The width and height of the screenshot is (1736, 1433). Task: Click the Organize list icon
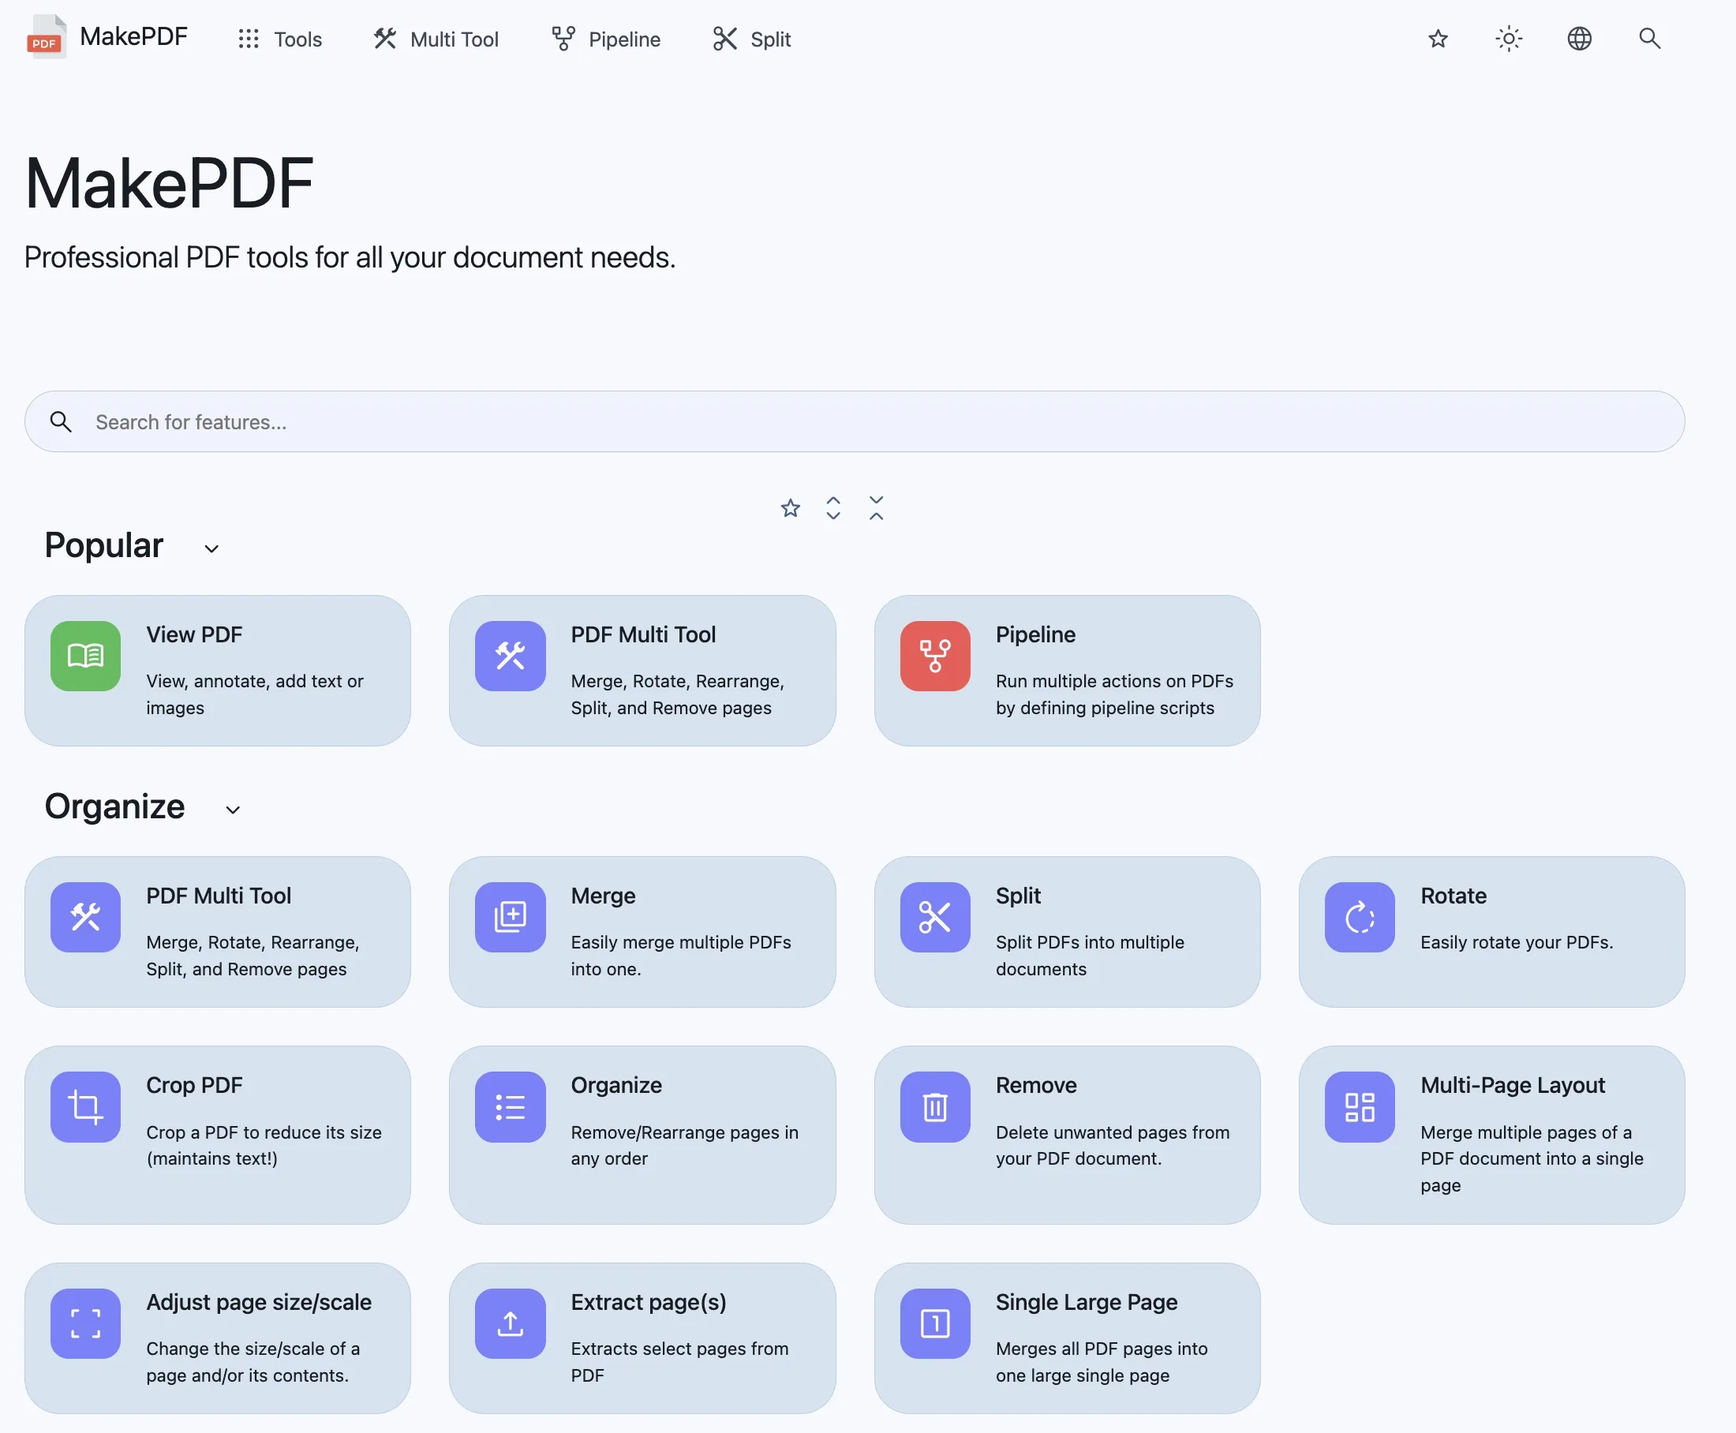(511, 1107)
